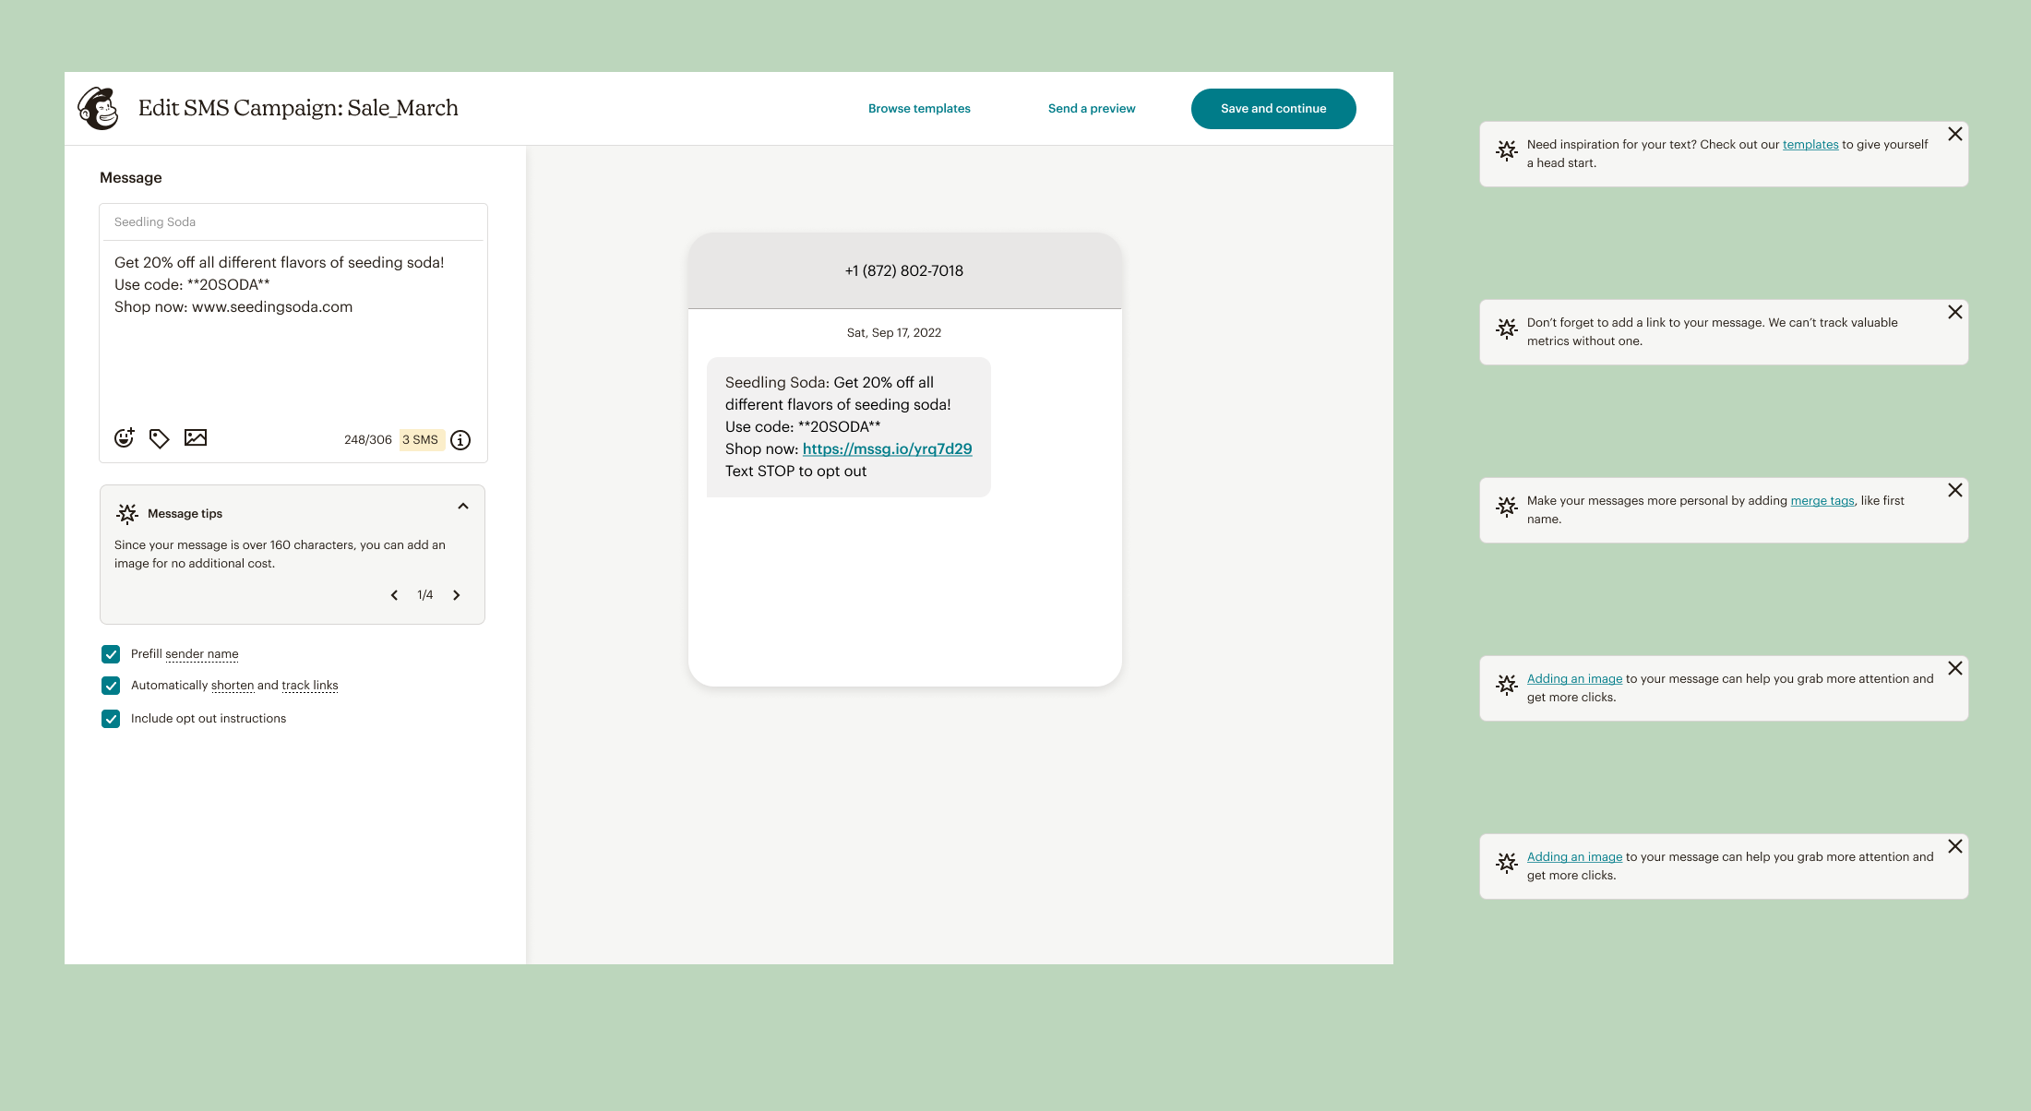Collapse the Message tips panel
Screen dimensions: 2031x1111
point(463,507)
